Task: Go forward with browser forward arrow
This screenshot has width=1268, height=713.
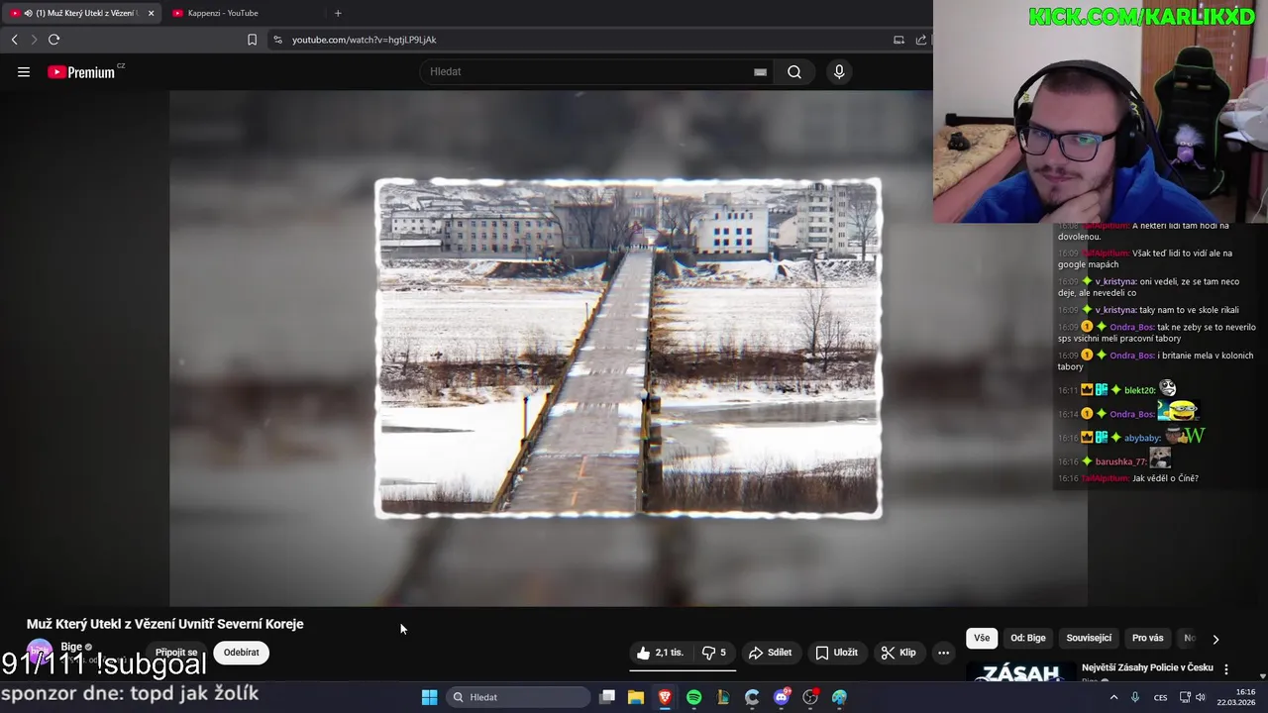Action: [34, 40]
